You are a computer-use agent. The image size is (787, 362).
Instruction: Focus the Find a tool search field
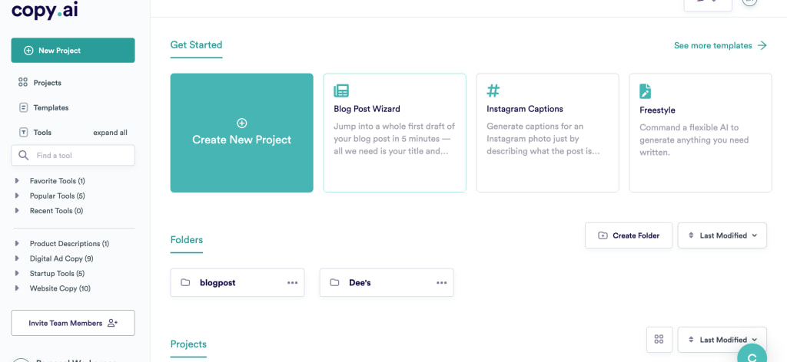(x=73, y=155)
